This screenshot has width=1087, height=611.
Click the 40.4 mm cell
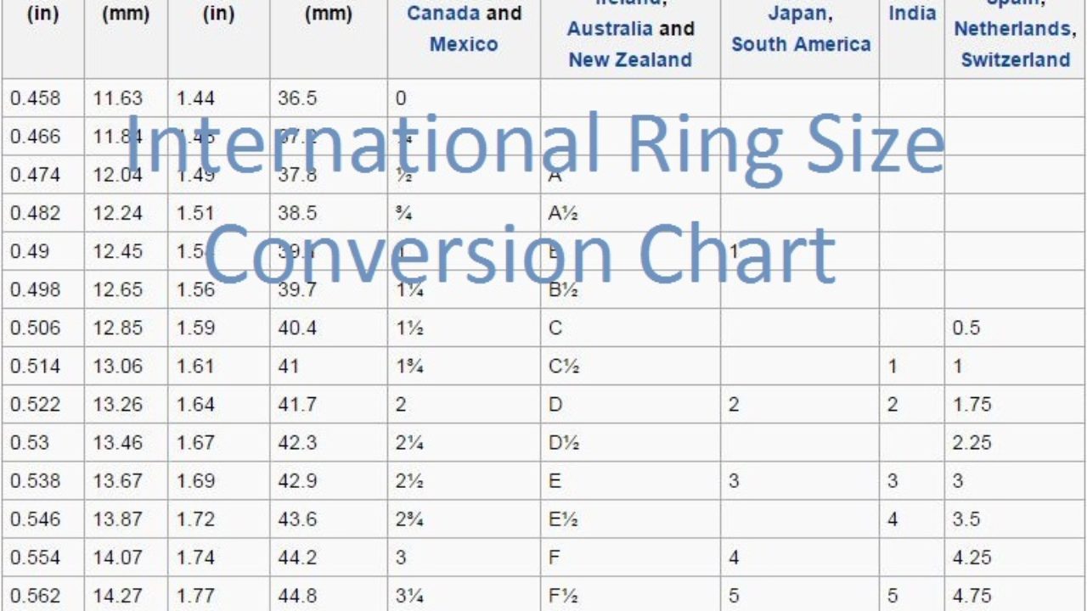point(329,328)
